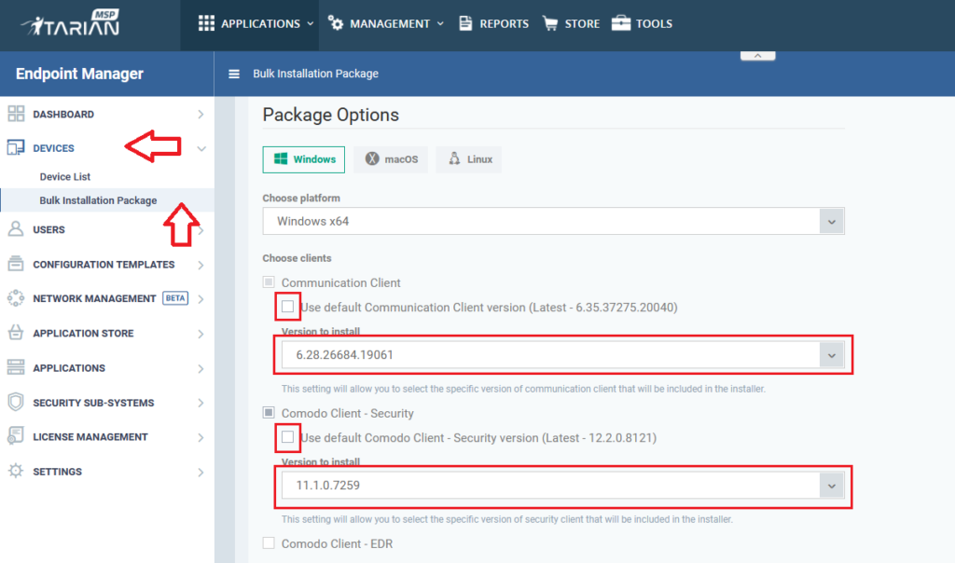Click the Endpoint Manager title
The width and height of the screenshot is (955, 563).
click(80, 74)
